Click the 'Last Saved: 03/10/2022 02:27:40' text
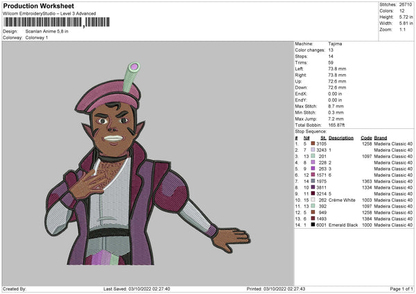The image size is (416, 294). [137, 288]
